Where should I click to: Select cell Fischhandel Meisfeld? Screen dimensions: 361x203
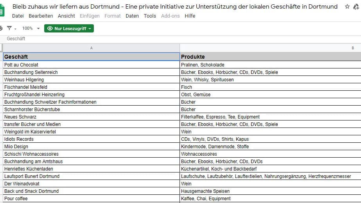(x=92, y=87)
